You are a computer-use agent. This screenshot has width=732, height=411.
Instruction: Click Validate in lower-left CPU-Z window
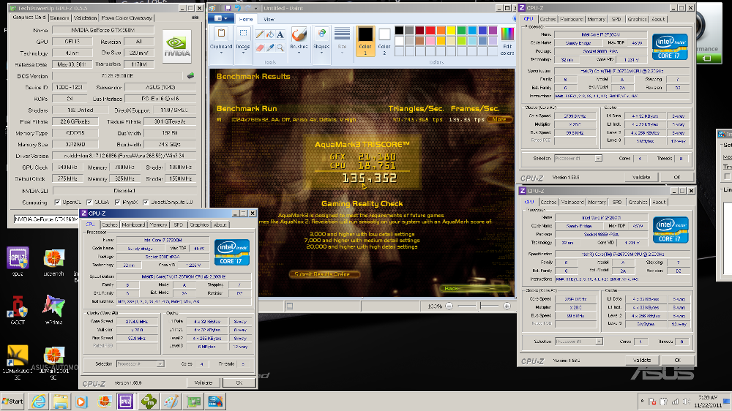(203, 382)
